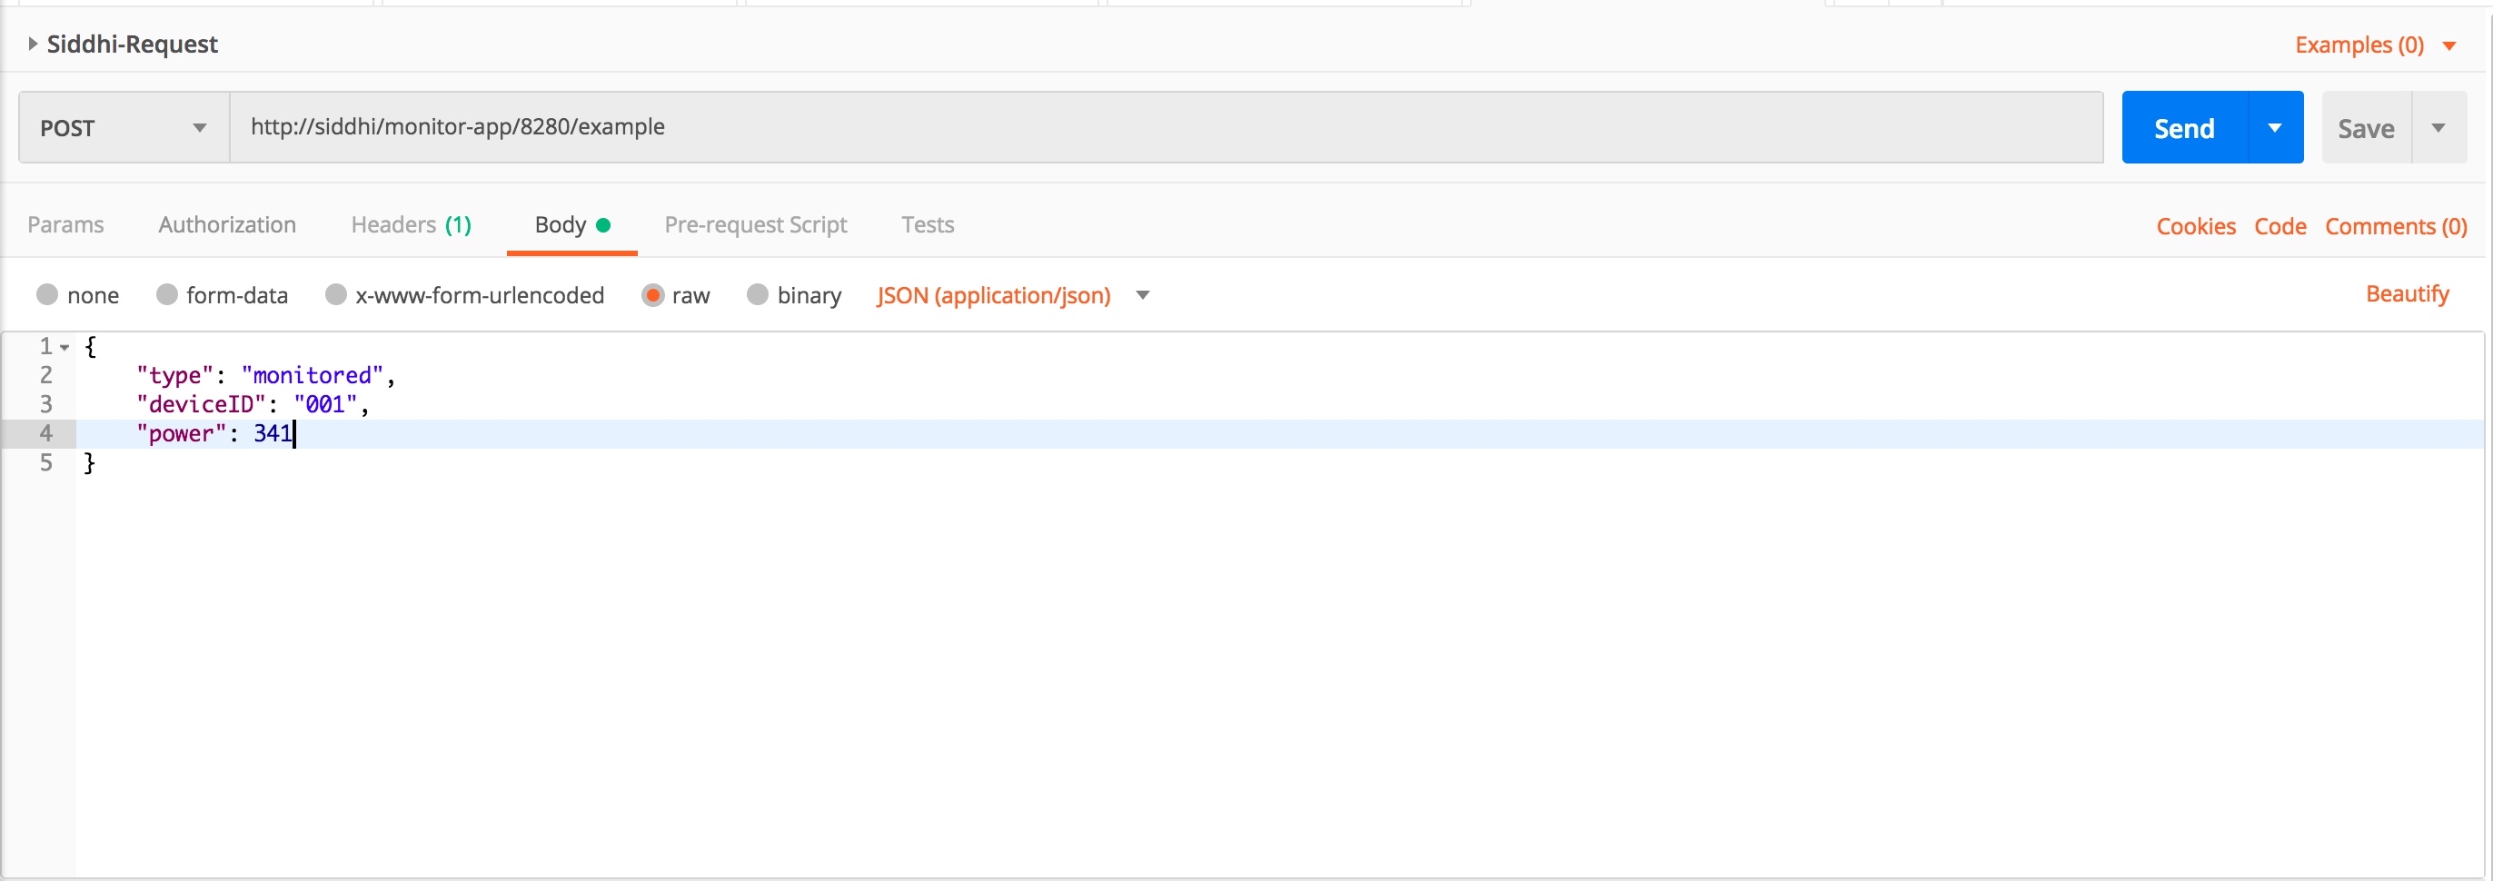This screenshot has width=2493, height=881.
Task: Select the x-www-form-urlencoded option
Action: (336, 295)
